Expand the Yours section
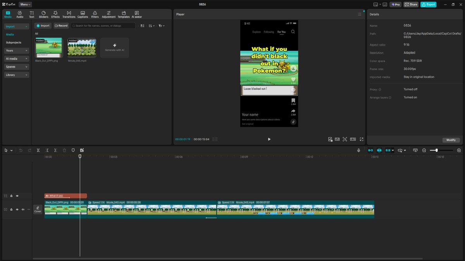Image resolution: width=465 pixels, height=261 pixels. (x=17, y=51)
